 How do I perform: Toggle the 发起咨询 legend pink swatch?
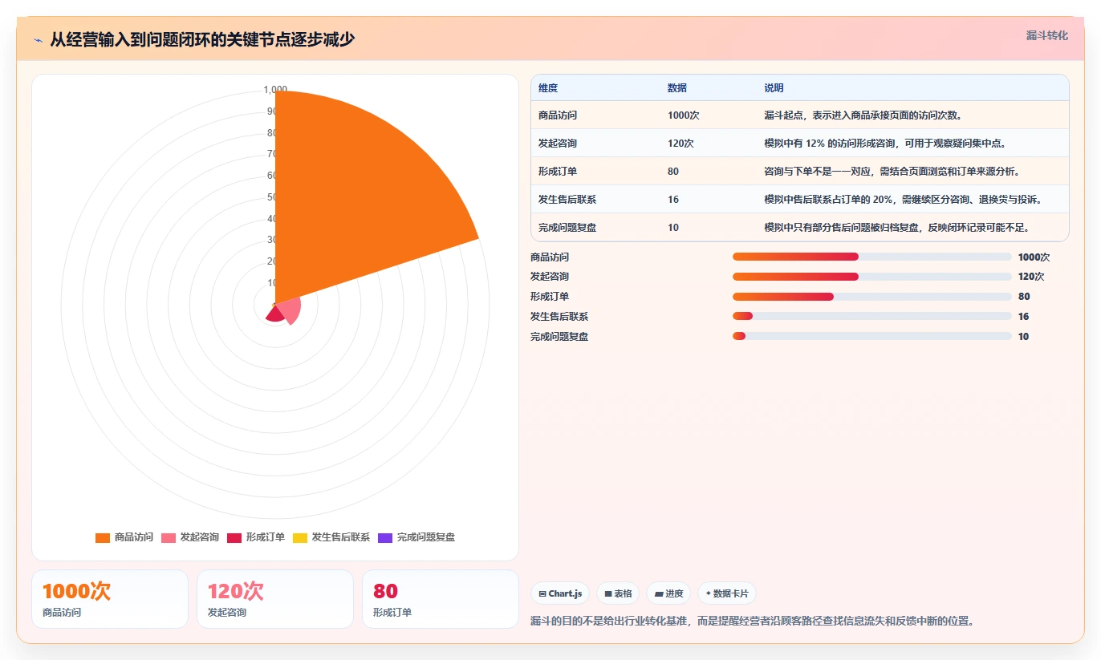click(168, 537)
